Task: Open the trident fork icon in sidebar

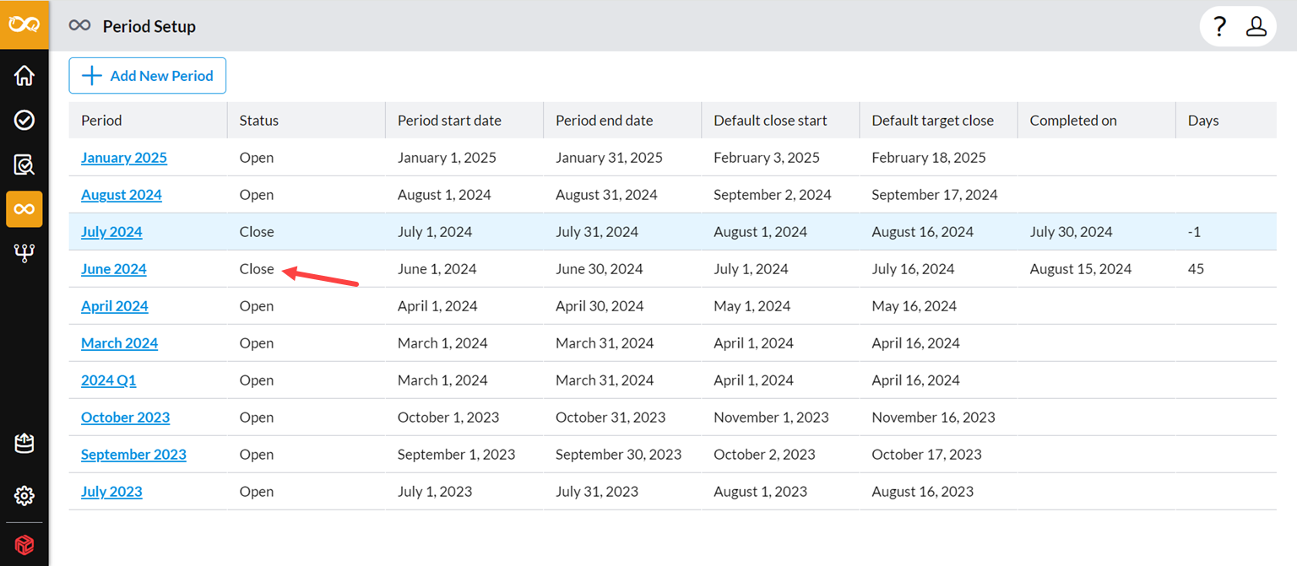Action: coord(24,254)
